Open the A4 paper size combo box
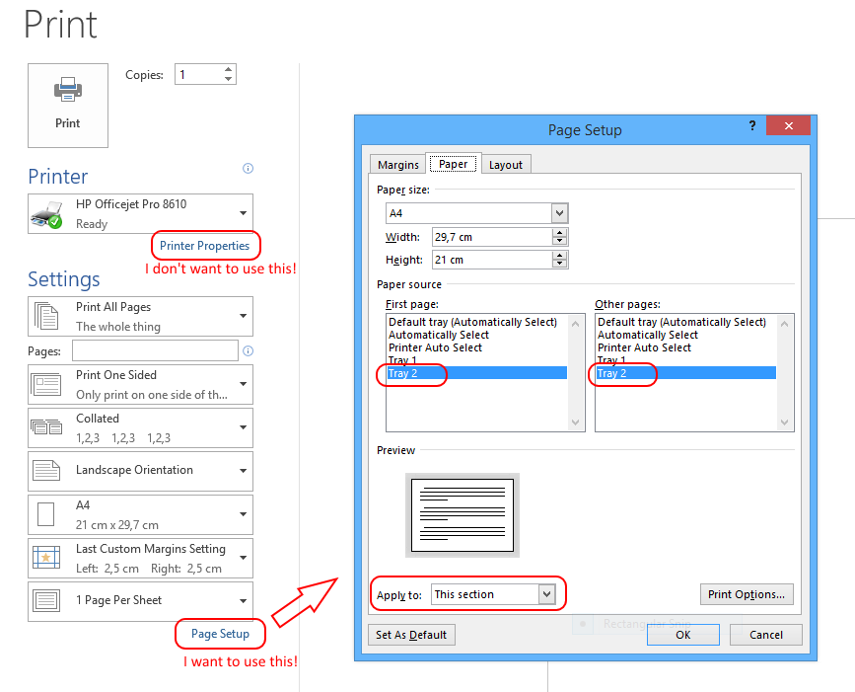Image resolution: width=855 pixels, height=692 pixels. pos(559,213)
